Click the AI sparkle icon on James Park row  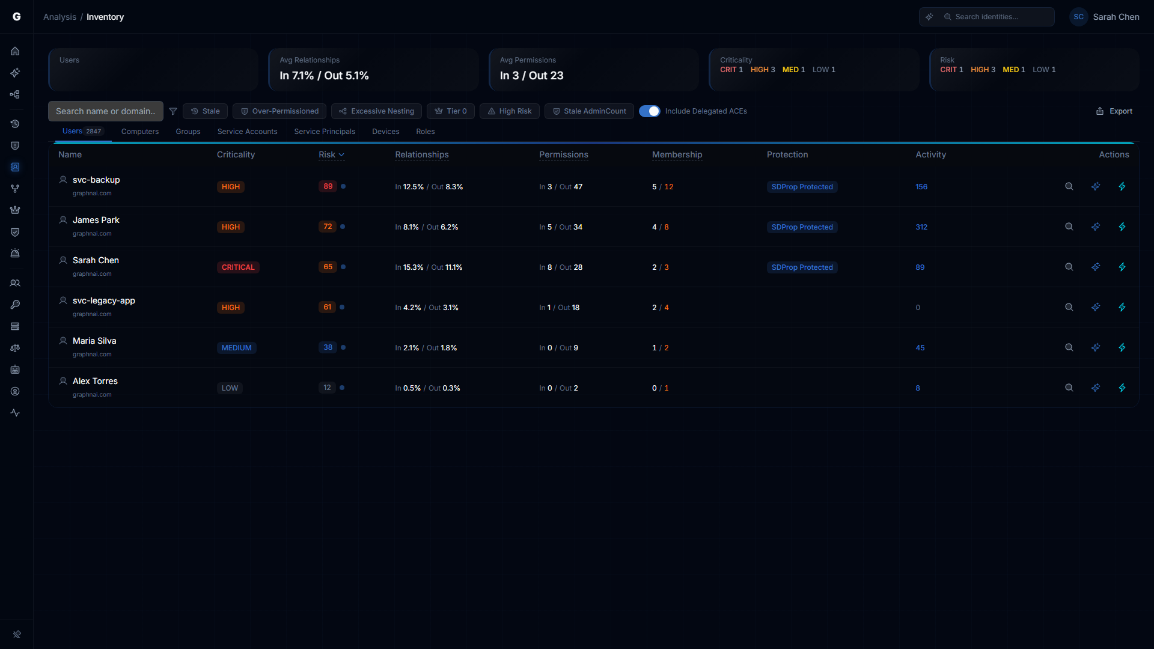pos(1096,227)
